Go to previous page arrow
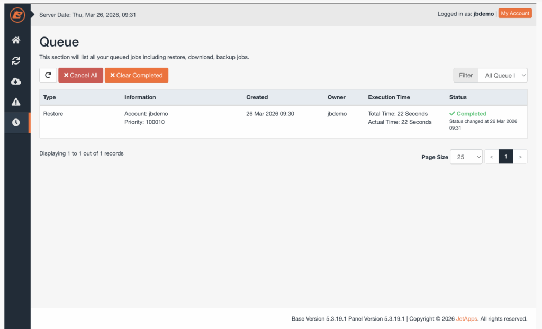The height and width of the screenshot is (329, 542). (491, 157)
